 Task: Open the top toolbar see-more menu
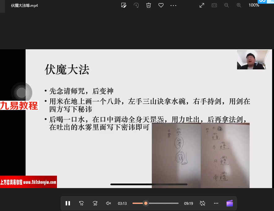[x=173, y=5]
